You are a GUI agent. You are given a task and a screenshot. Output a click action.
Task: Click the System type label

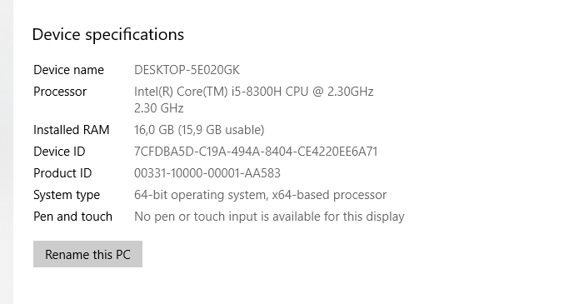click(67, 195)
